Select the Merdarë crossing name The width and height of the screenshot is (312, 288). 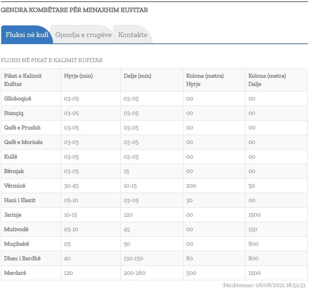[x=15, y=273]
